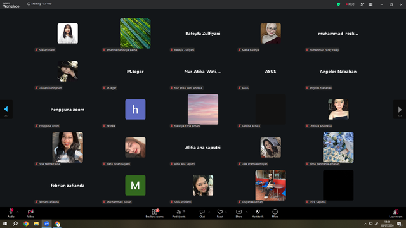Screen dimensions: 406x228
Task: Open the View grid layout icon
Action: tap(370, 4)
